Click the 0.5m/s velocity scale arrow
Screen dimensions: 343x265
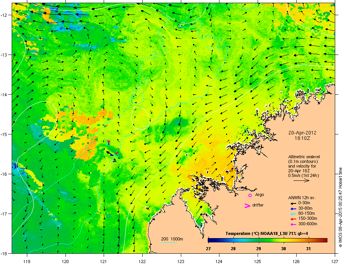301,180
